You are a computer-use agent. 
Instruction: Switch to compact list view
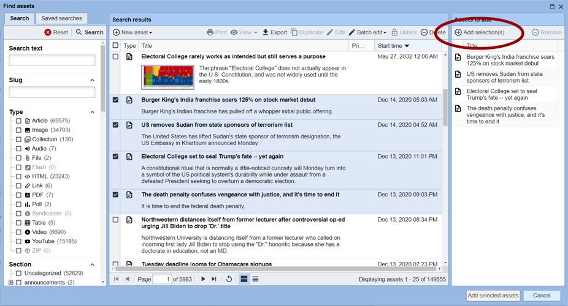tap(256, 279)
